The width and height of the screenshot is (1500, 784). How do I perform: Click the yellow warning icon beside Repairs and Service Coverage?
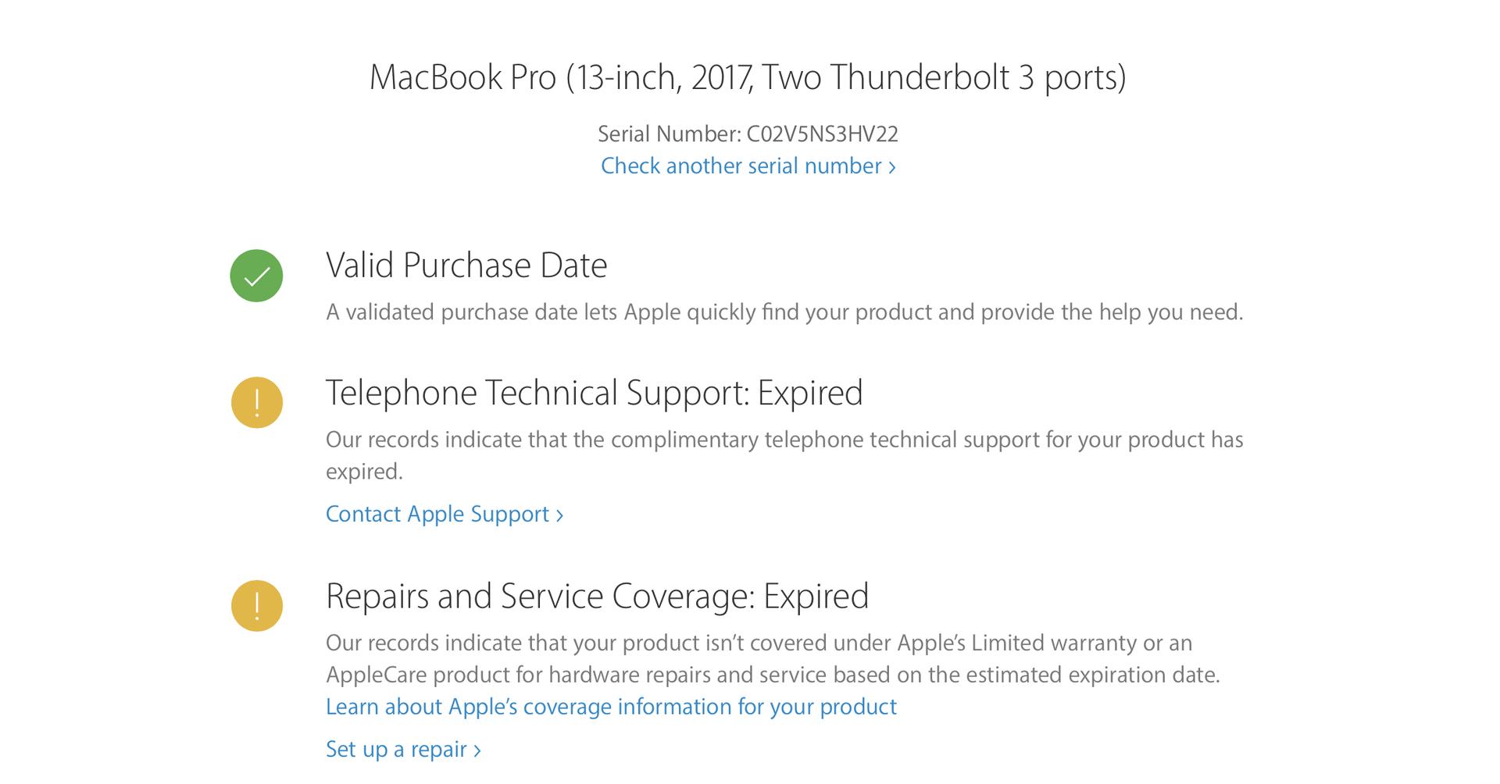pos(256,606)
